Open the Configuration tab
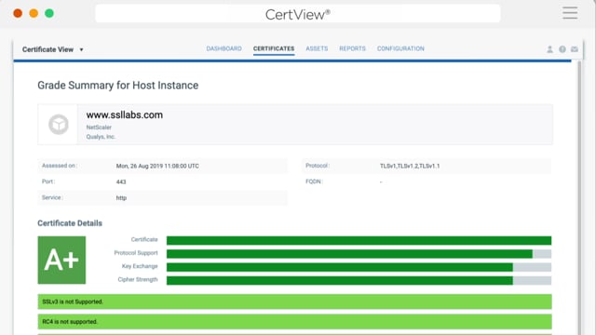Viewport: 596px width, 335px height. (400, 48)
